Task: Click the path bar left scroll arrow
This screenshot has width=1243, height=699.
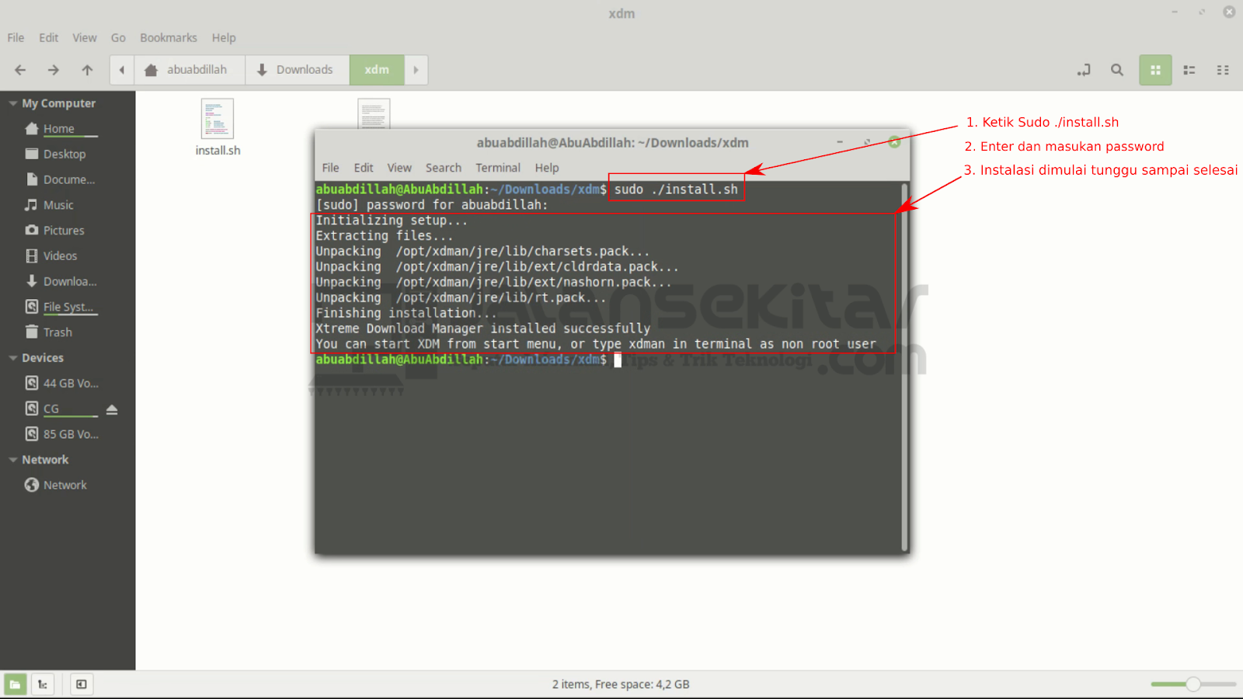Action: coord(122,70)
